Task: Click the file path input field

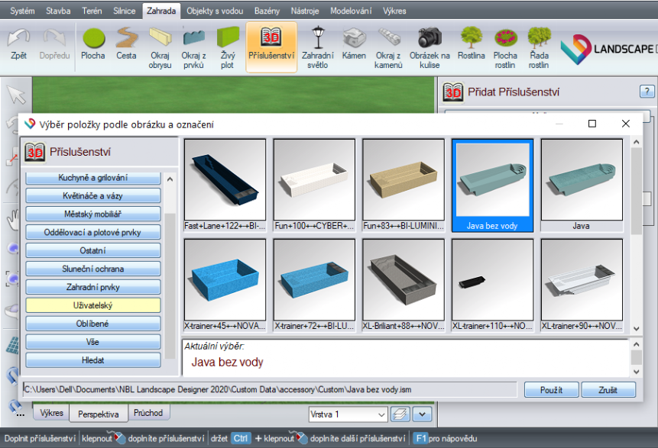Action: pyautogui.click(x=271, y=390)
